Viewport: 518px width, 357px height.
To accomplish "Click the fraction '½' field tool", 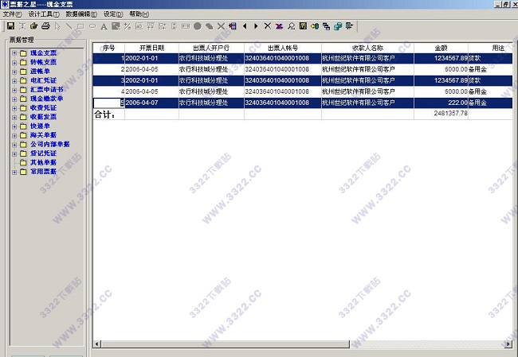I will click(128, 26).
